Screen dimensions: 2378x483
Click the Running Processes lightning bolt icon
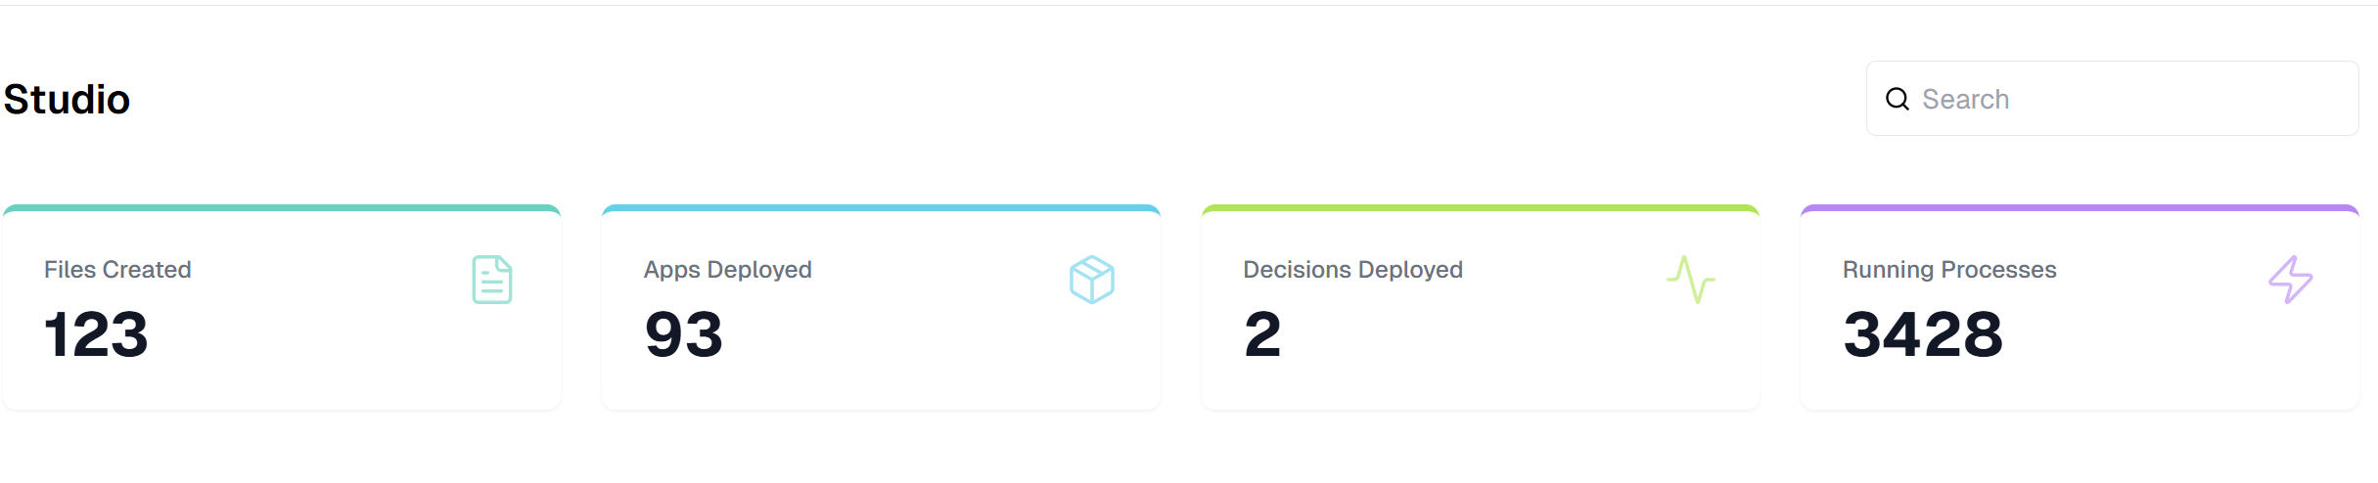click(x=2290, y=280)
